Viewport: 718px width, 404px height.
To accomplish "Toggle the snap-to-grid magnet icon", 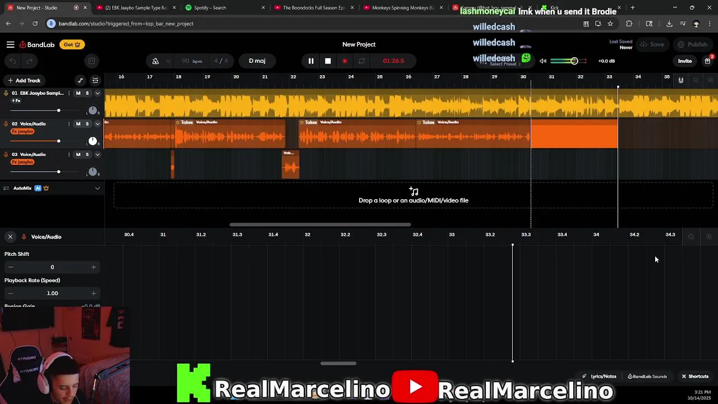I will click(680, 80).
